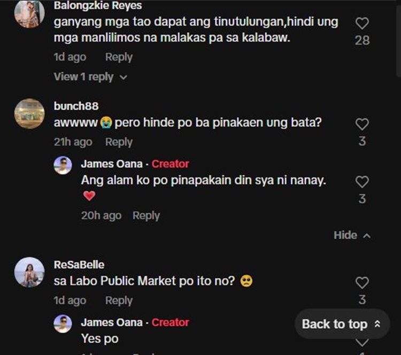Screen dimensions: 401x355
Task: Open James Oana's avatar on first reply
Action: (63, 165)
